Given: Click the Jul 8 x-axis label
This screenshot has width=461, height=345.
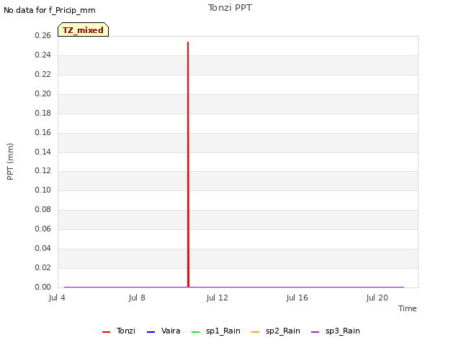Looking at the screenshot, I should pos(137,298).
